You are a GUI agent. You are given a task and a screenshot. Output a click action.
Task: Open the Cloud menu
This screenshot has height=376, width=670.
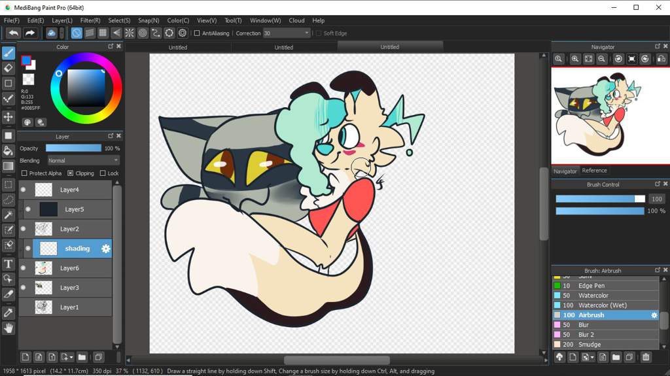(296, 20)
